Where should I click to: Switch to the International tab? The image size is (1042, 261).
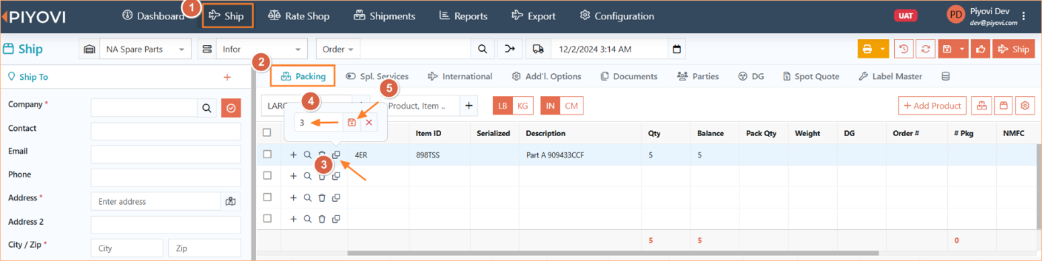(460, 76)
